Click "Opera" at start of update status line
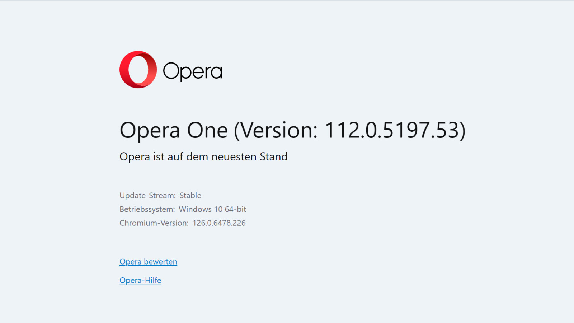Viewport: 574px width, 323px height. tap(135, 157)
